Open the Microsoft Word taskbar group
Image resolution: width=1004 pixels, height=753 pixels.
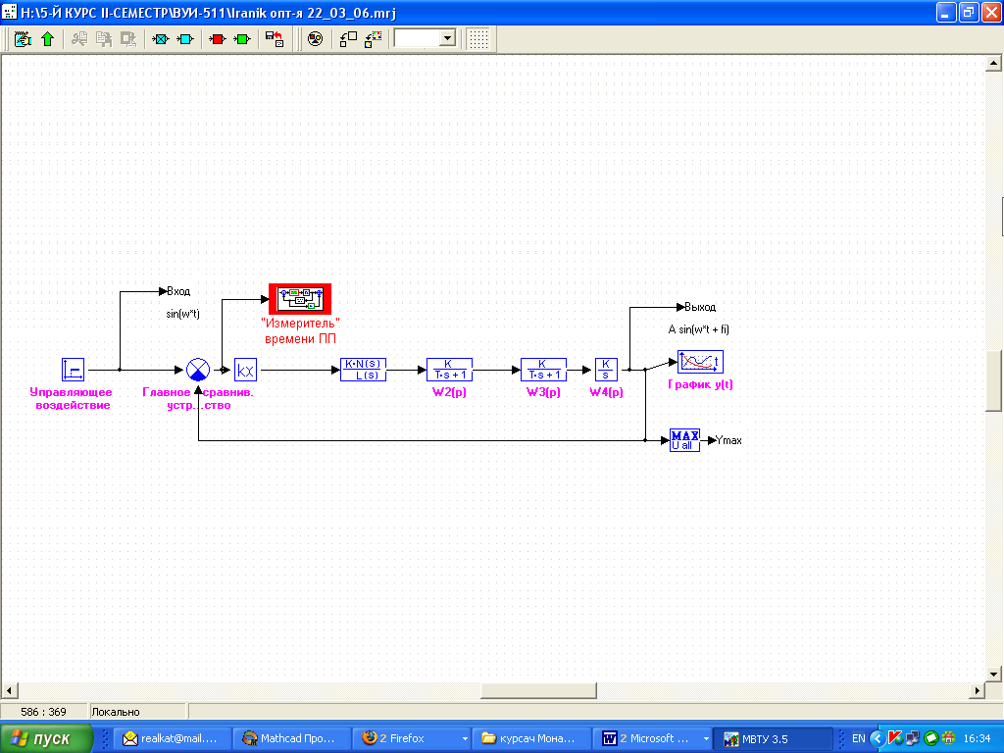pos(651,739)
